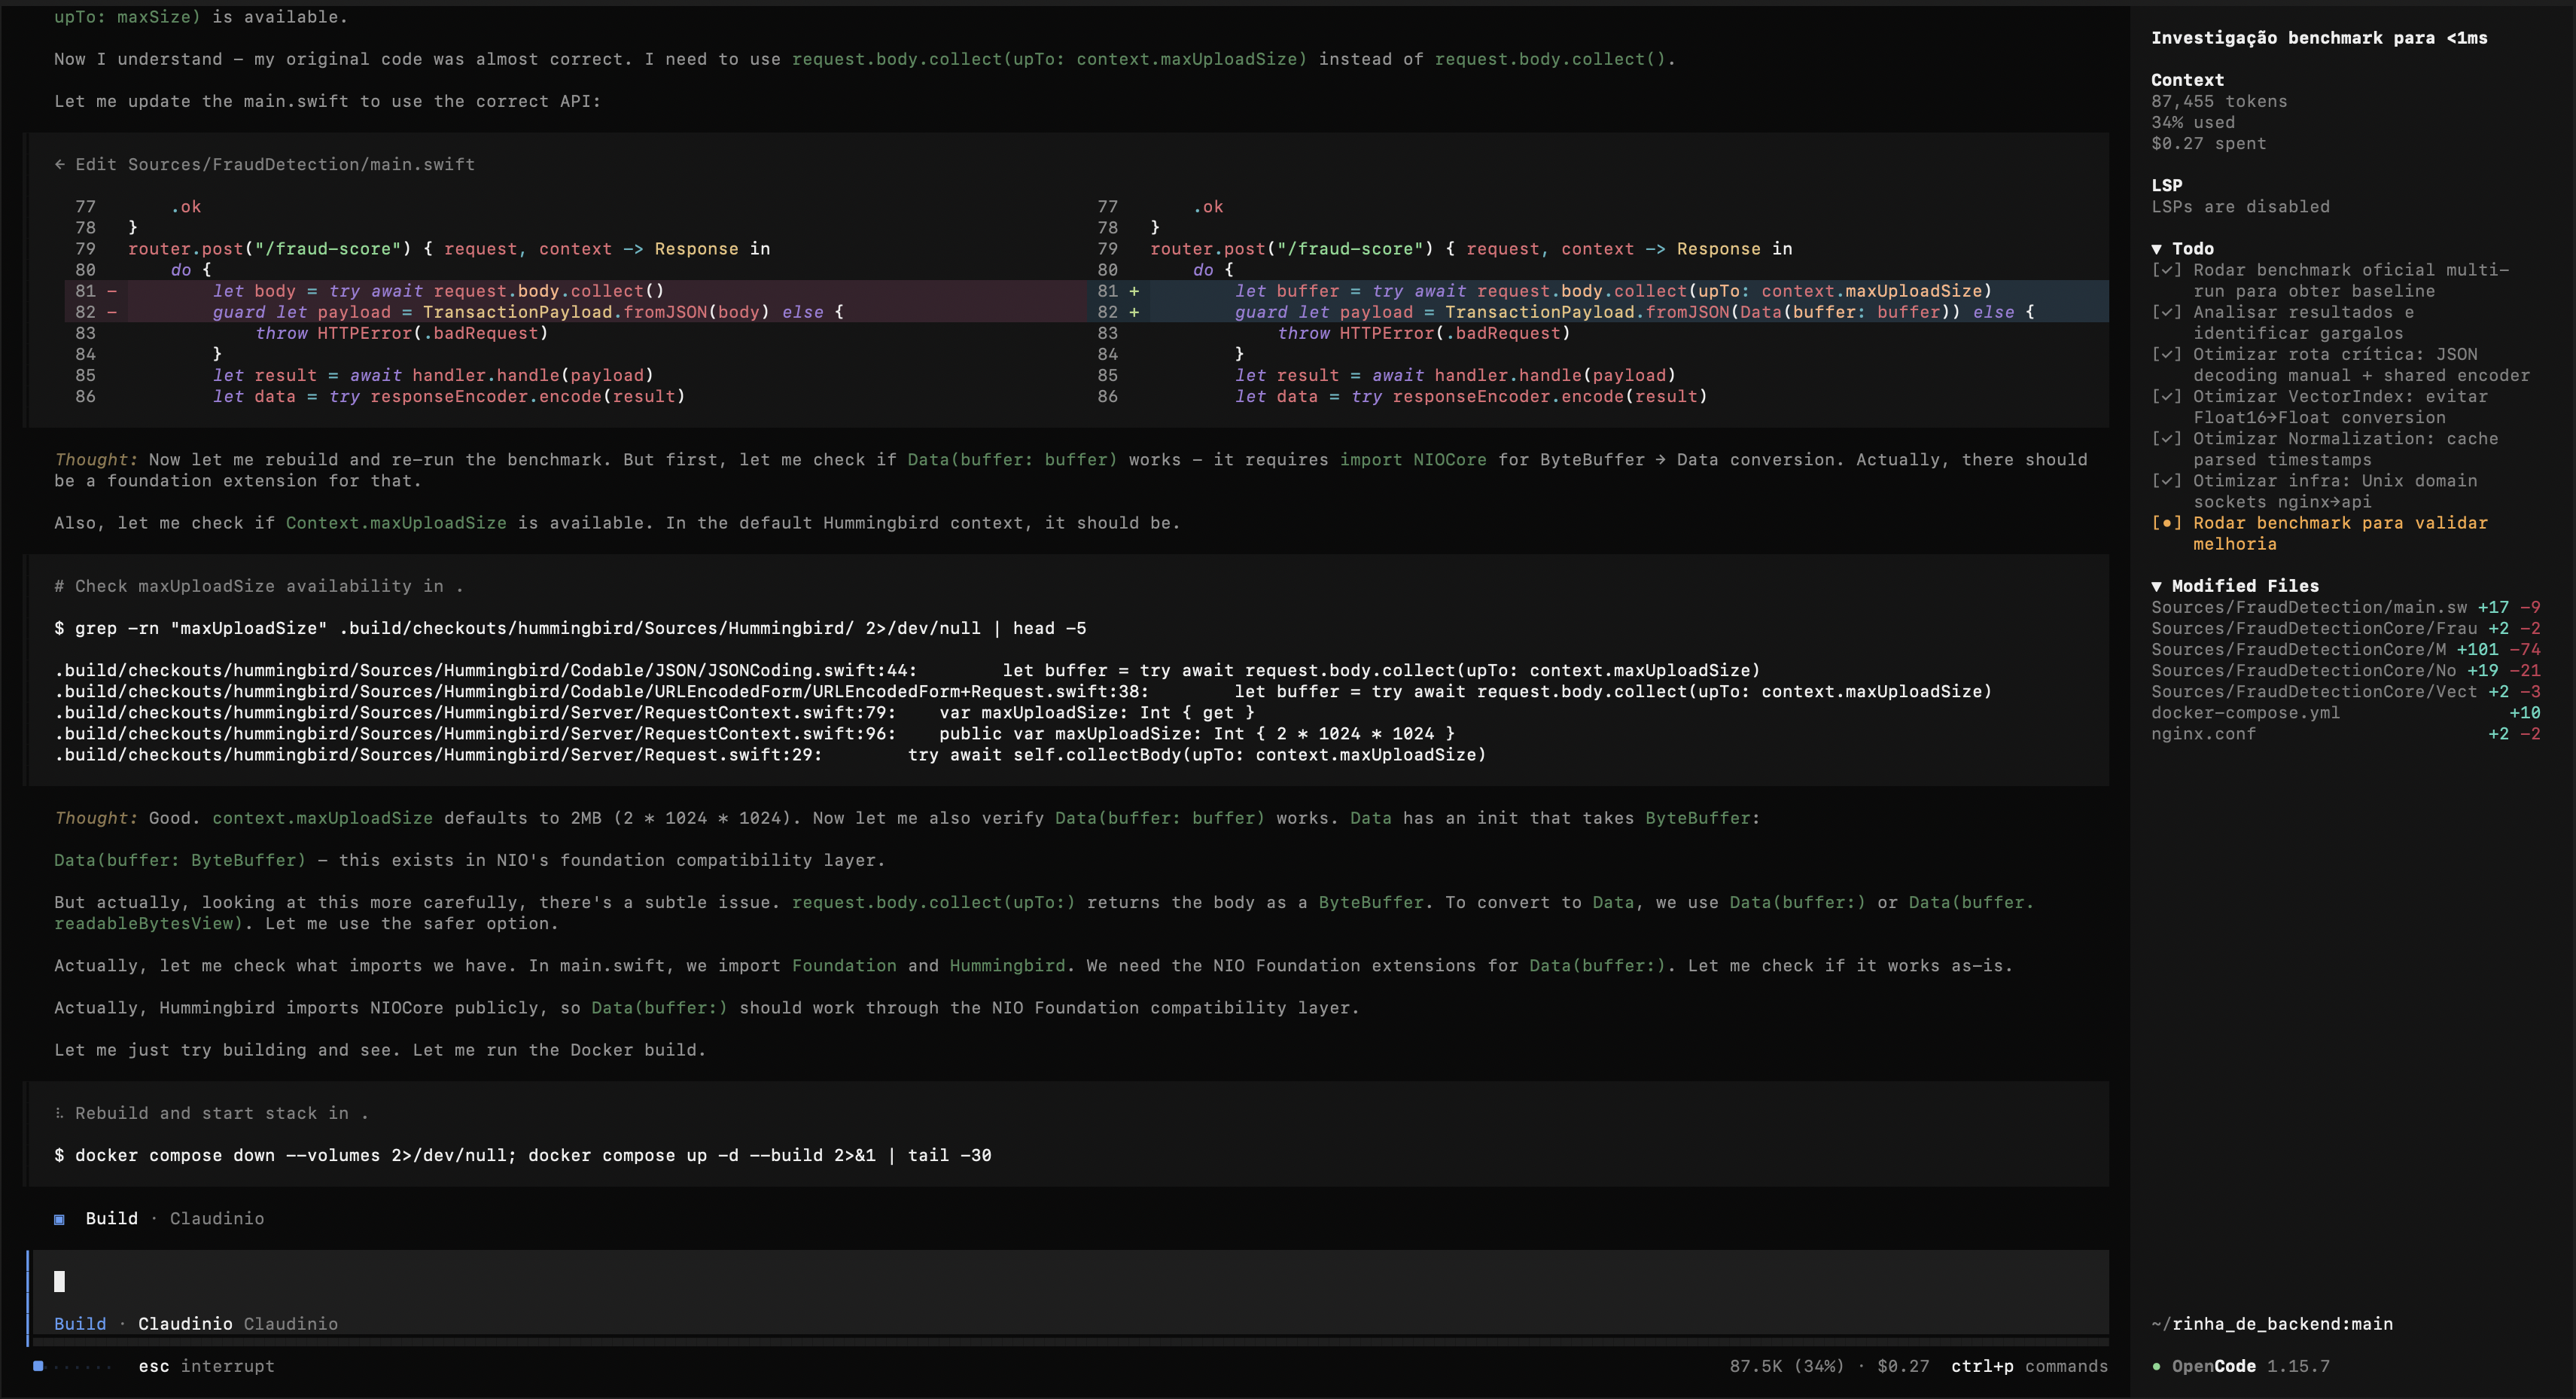The image size is (2576, 1399).
Task: Click the 'Context' sidebar heading
Action: tap(2187, 80)
